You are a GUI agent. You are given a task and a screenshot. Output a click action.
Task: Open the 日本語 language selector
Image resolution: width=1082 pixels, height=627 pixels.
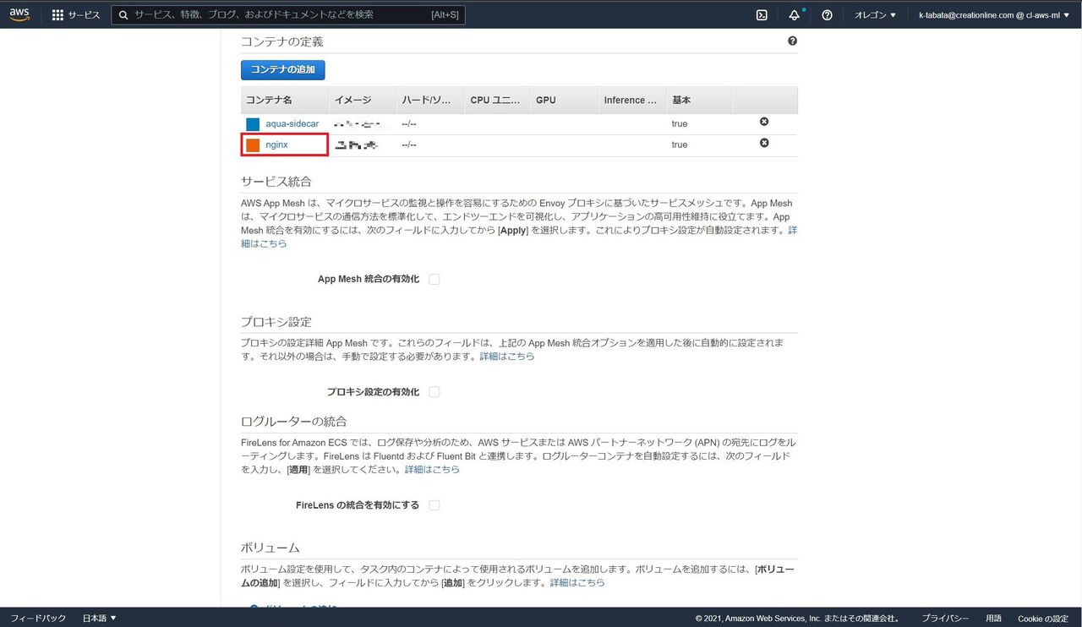point(99,619)
